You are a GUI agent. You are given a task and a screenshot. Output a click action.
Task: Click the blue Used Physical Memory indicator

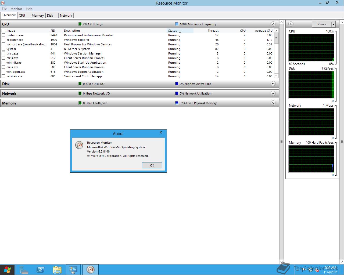pos(177,103)
